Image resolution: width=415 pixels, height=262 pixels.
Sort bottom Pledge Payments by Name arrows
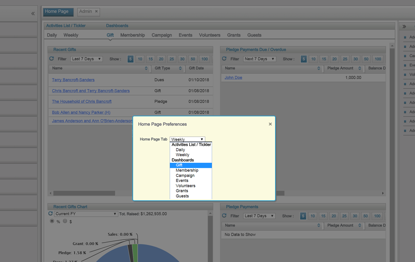point(319,225)
